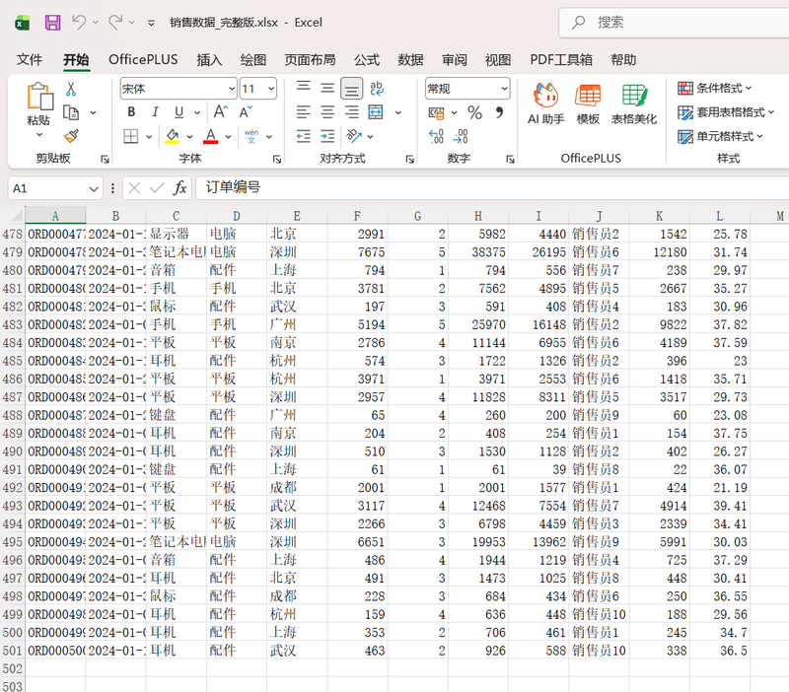Click the insert function fx icon
Screen dimensions: 789x692
pyautogui.click(x=179, y=188)
